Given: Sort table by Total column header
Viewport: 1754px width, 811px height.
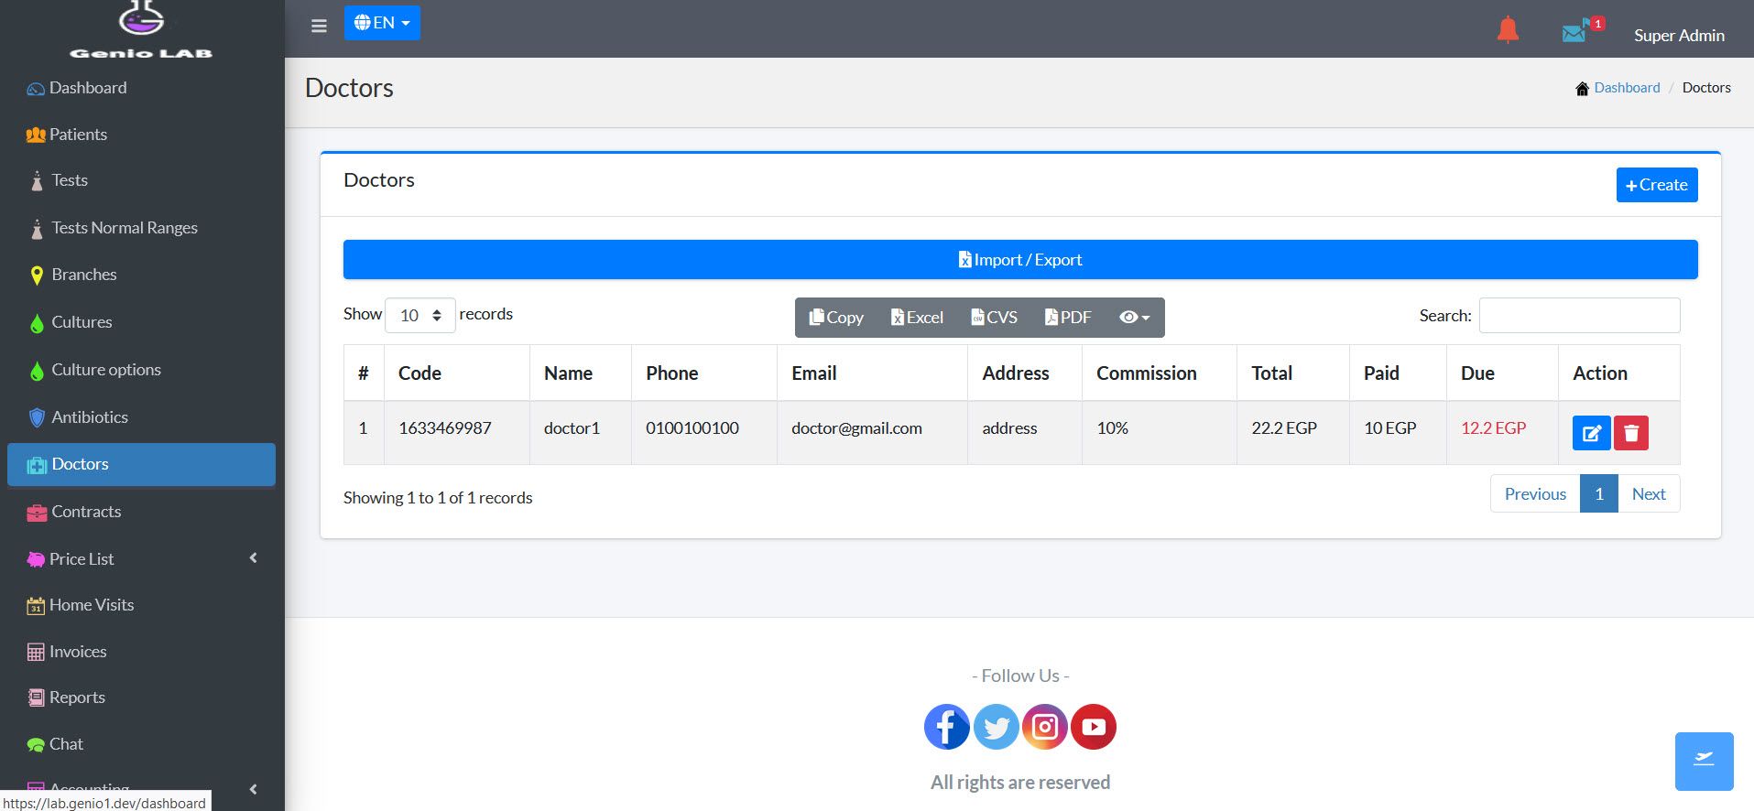Looking at the screenshot, I should click(x=1293, y=373).
